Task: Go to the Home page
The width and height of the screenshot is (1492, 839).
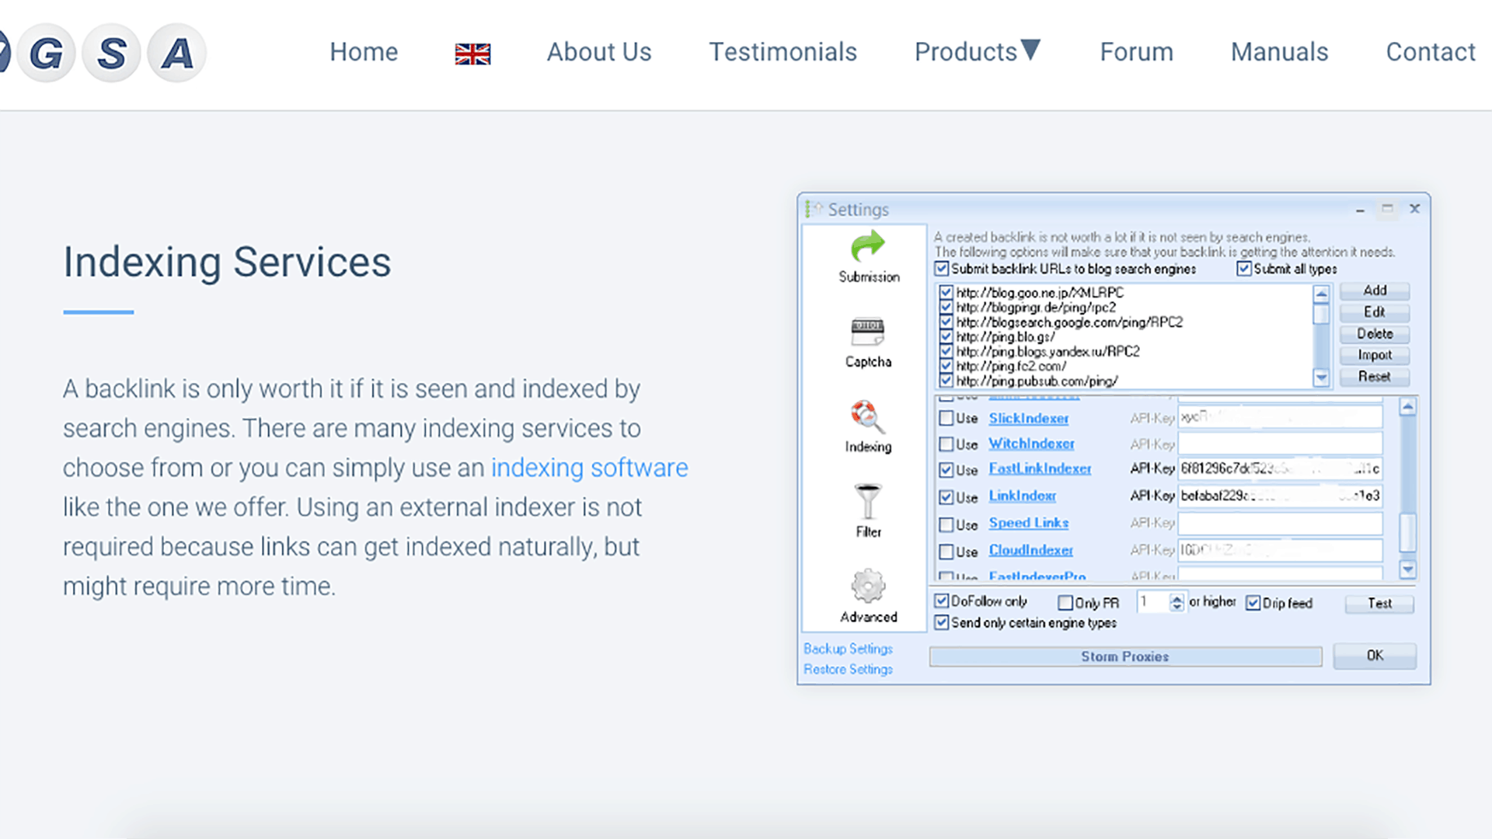Action: point(364,52)
